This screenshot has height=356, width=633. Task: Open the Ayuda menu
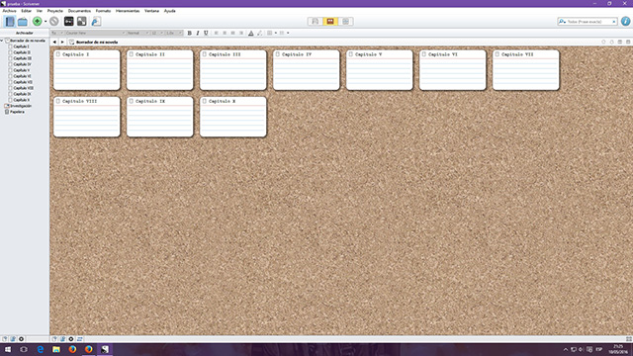tap(169, 11)
